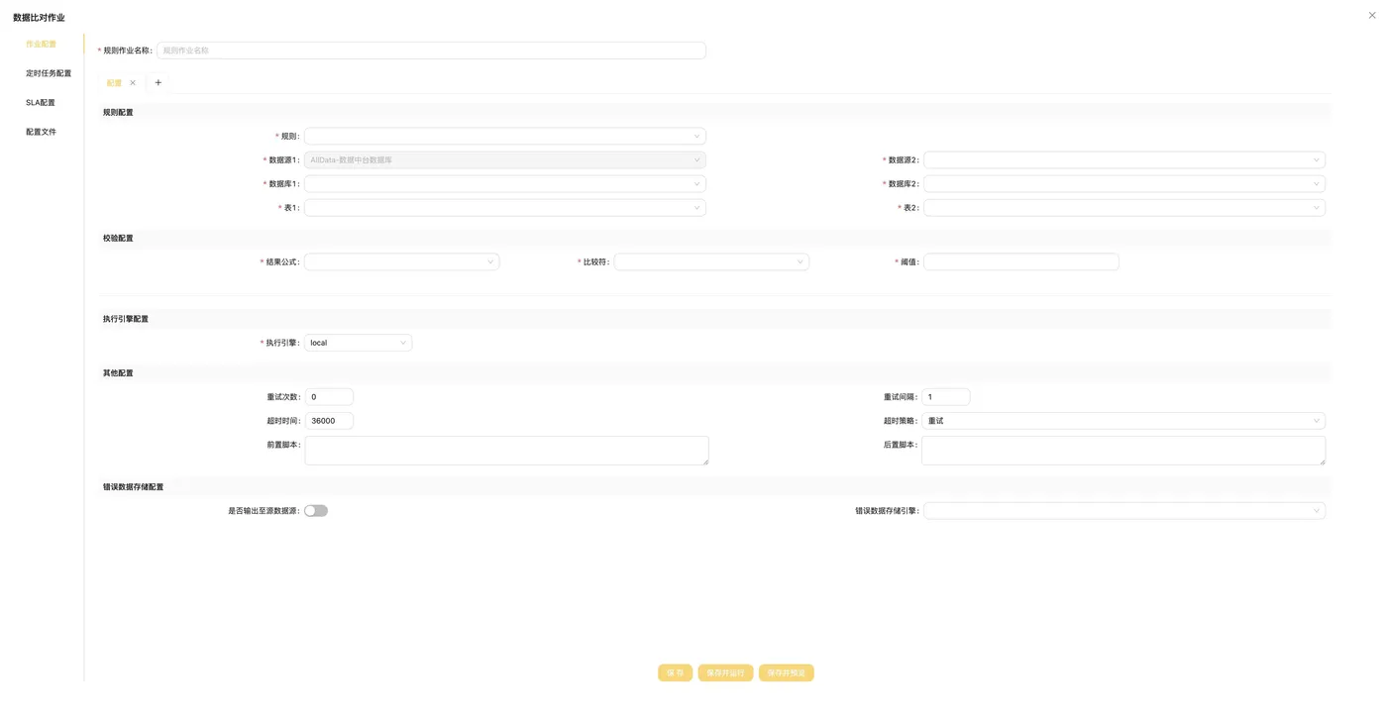The width and height of the screenshot is (1387, 720).
Task: Open the 数据源2 dropdown
Action: pyautogui.click(x=1124, y=159)
